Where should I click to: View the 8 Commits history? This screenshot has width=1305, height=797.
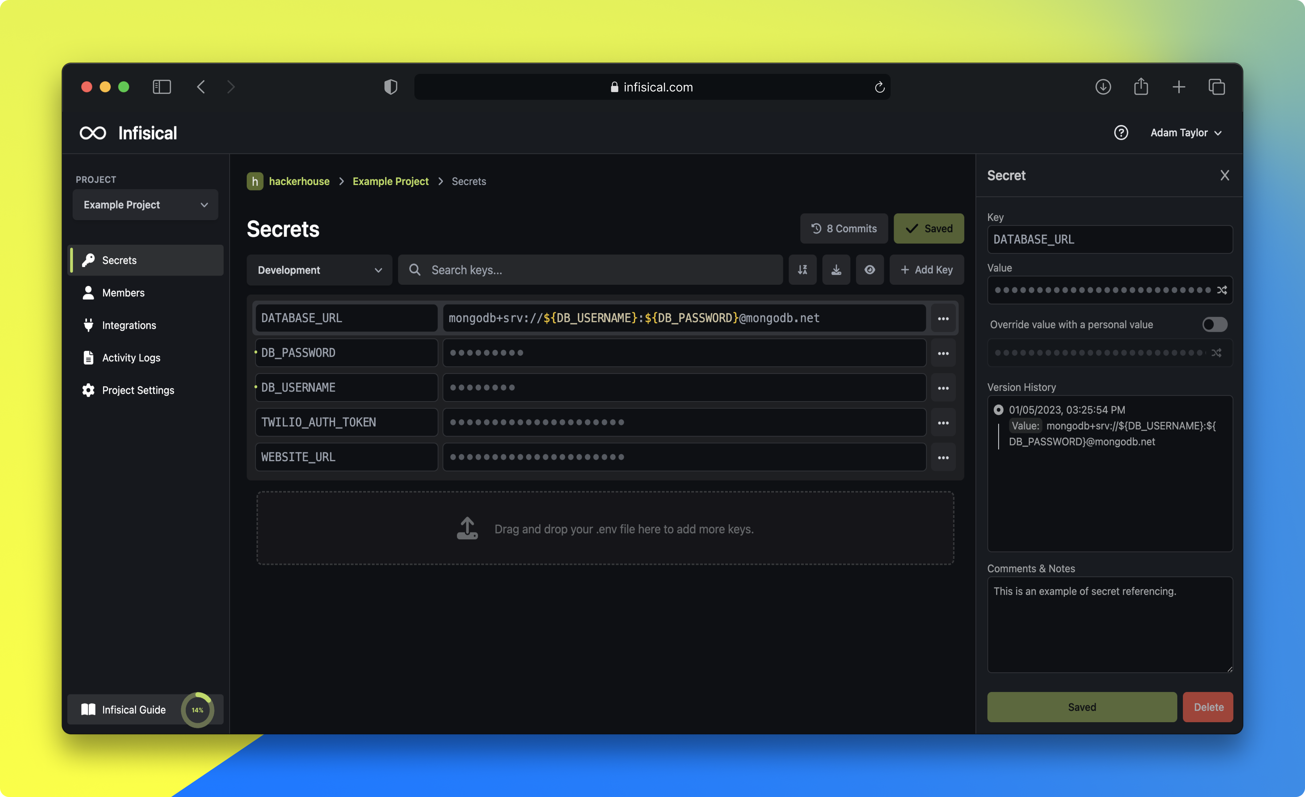(844, 228)
